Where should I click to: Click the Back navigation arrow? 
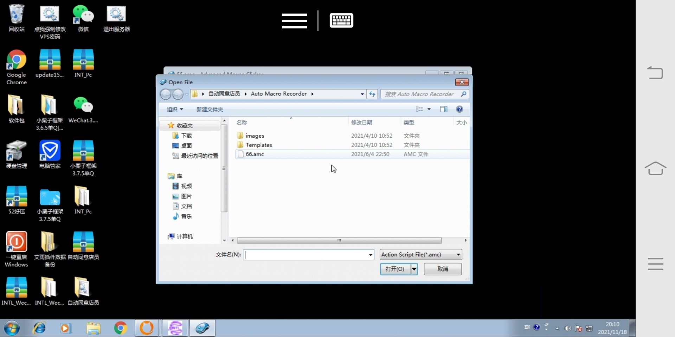165,94
